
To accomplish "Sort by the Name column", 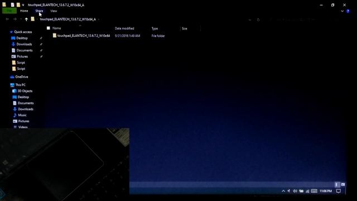I will click(57, 28).
